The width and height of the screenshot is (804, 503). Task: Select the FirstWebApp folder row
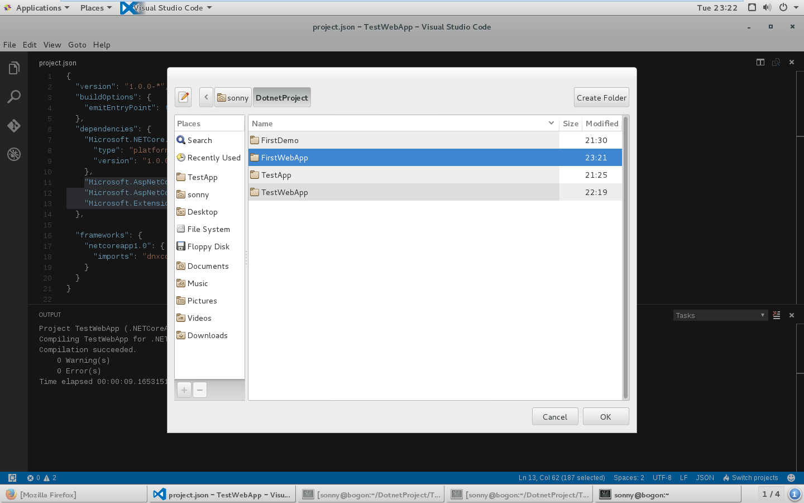(435, 158)
